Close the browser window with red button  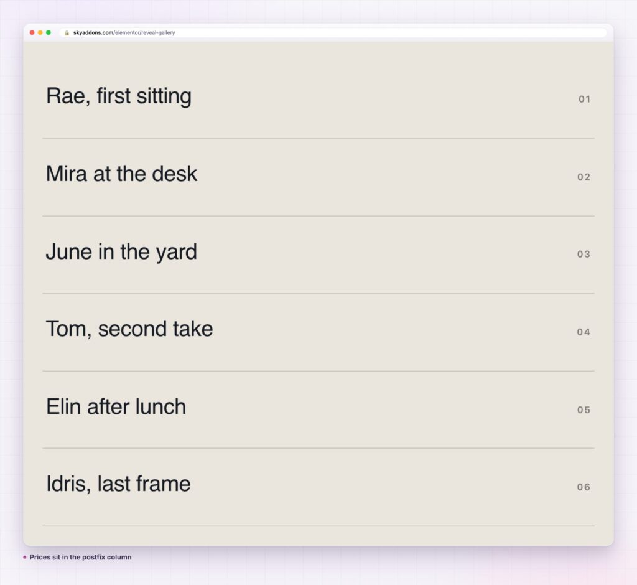pyautogui.click(x=32, y=32)
